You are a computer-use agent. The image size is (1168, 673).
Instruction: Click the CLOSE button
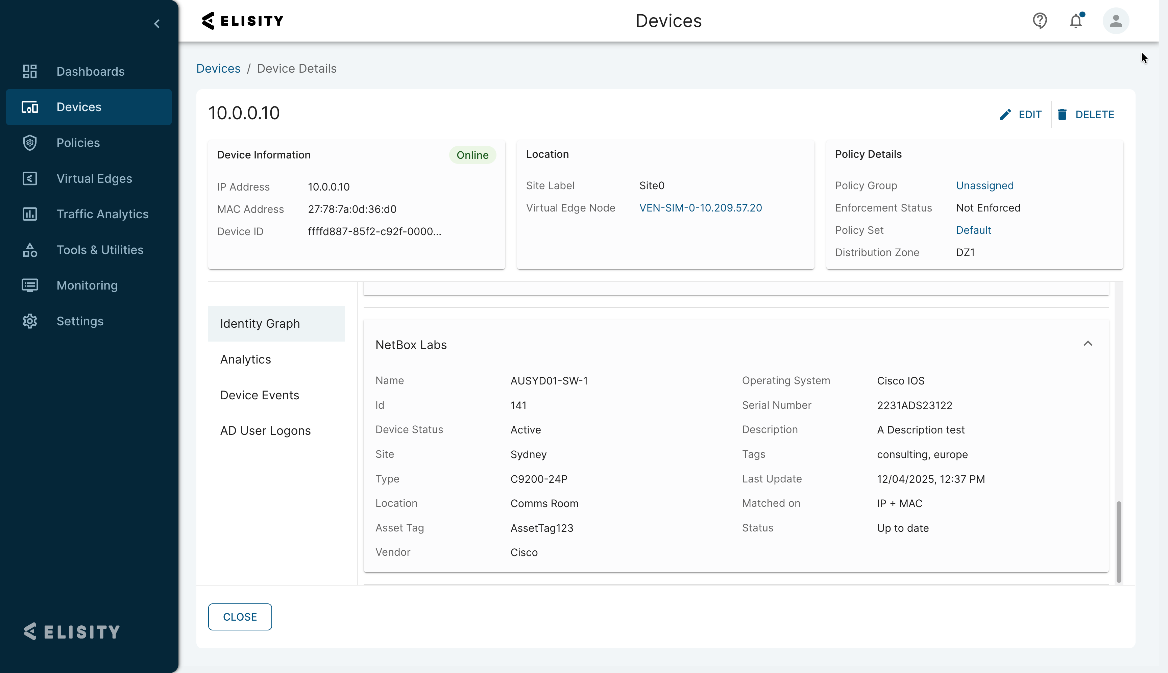(240, 617)
